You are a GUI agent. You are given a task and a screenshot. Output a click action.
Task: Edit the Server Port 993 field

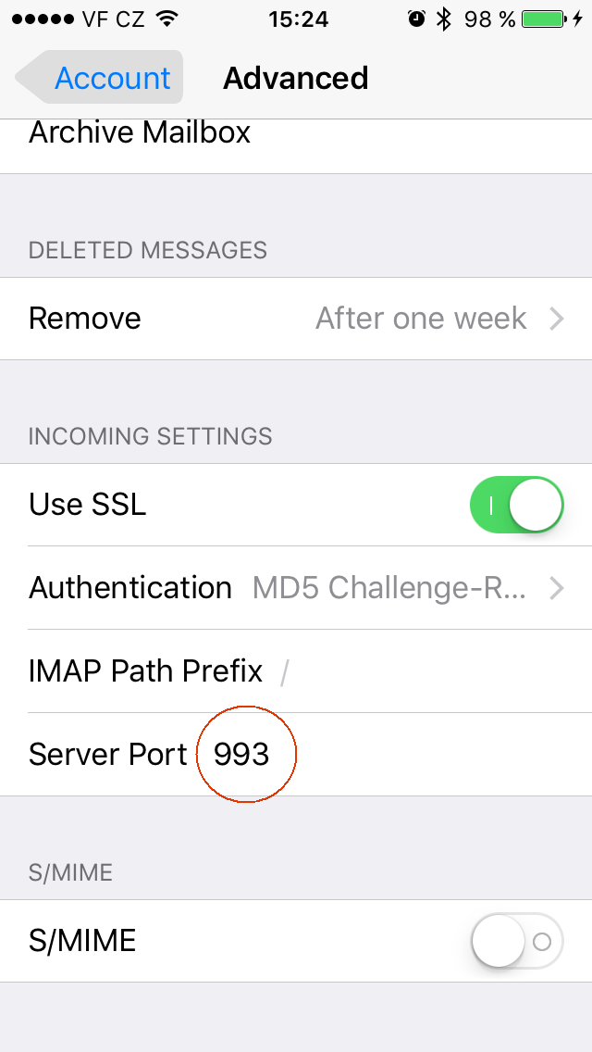[296, 755]
